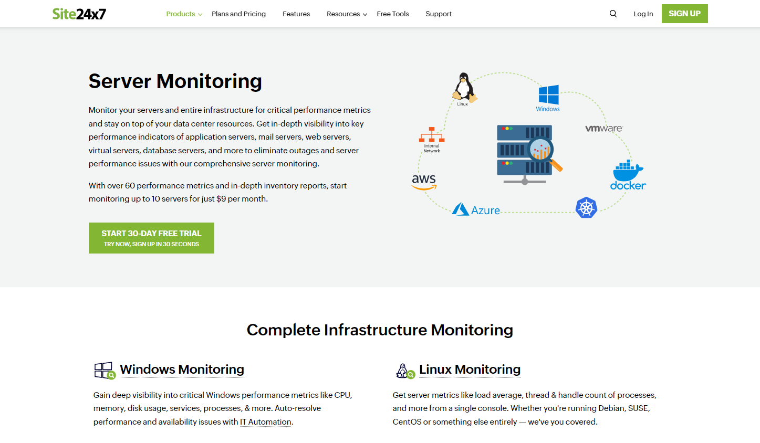This screenshot has height=443, width=760.
Task: Click the Azure logo in diagram
Action: point(476,209)
